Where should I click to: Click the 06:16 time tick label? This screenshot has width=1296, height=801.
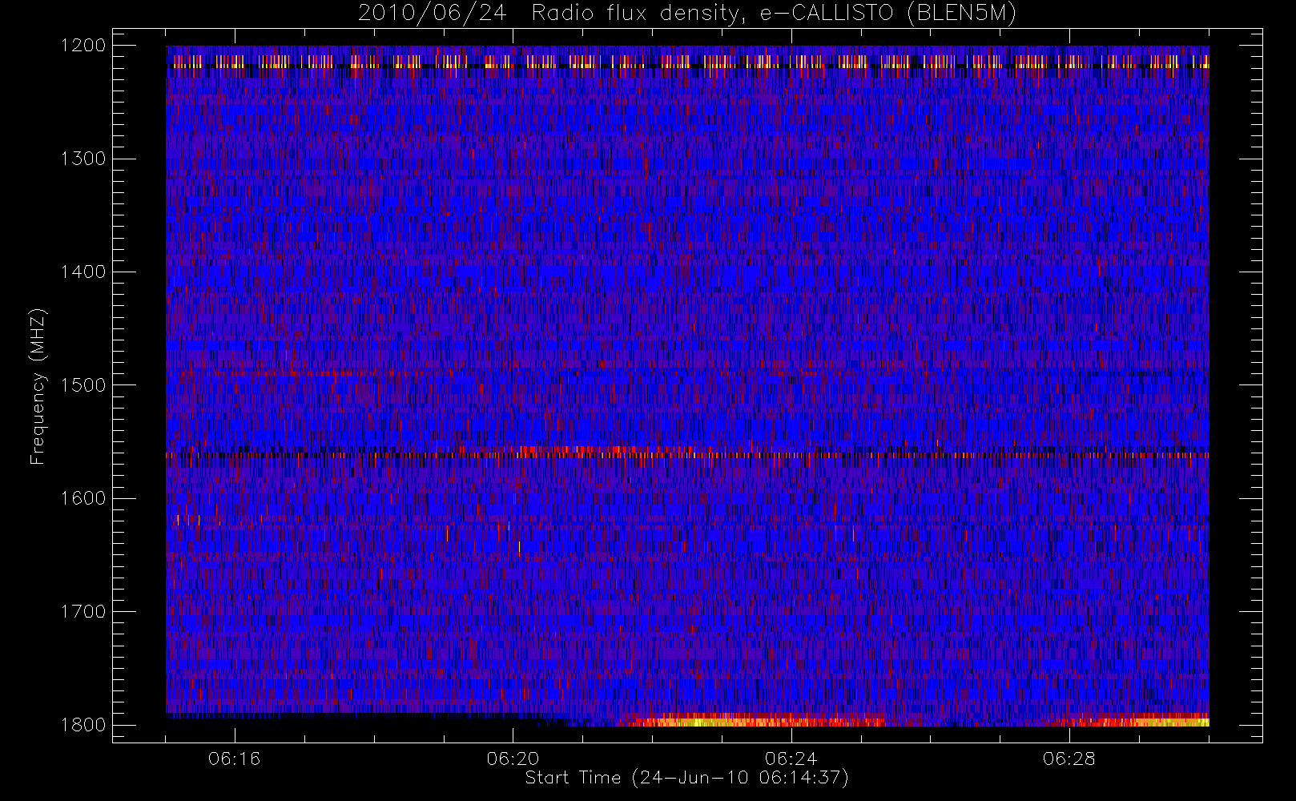[x=235, y=759]
